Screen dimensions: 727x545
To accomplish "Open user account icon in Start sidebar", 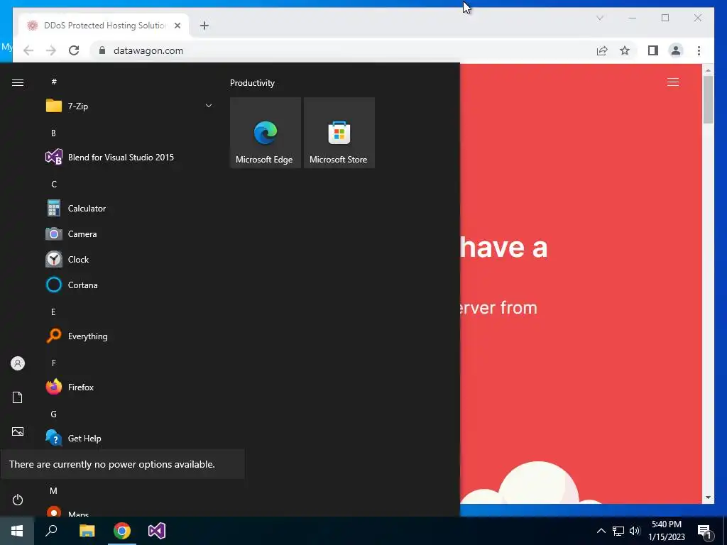I will click(x=18, y=363).
